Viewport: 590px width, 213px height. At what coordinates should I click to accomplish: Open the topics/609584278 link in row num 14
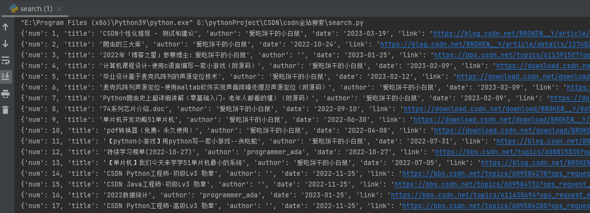(495, 174)
